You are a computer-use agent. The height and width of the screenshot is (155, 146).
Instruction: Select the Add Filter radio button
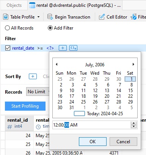pyautogui.click(x=50, y=28)
